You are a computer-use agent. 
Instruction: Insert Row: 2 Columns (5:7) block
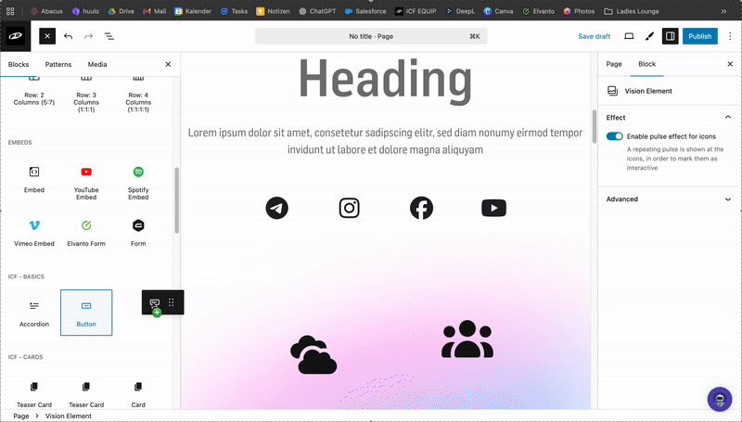(x=34, y=92)
